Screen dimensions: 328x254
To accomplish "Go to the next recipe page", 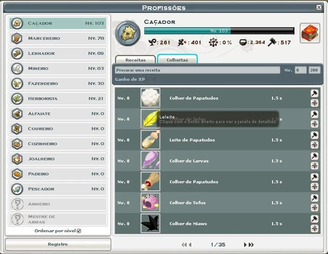I will (x=245, y=245).
